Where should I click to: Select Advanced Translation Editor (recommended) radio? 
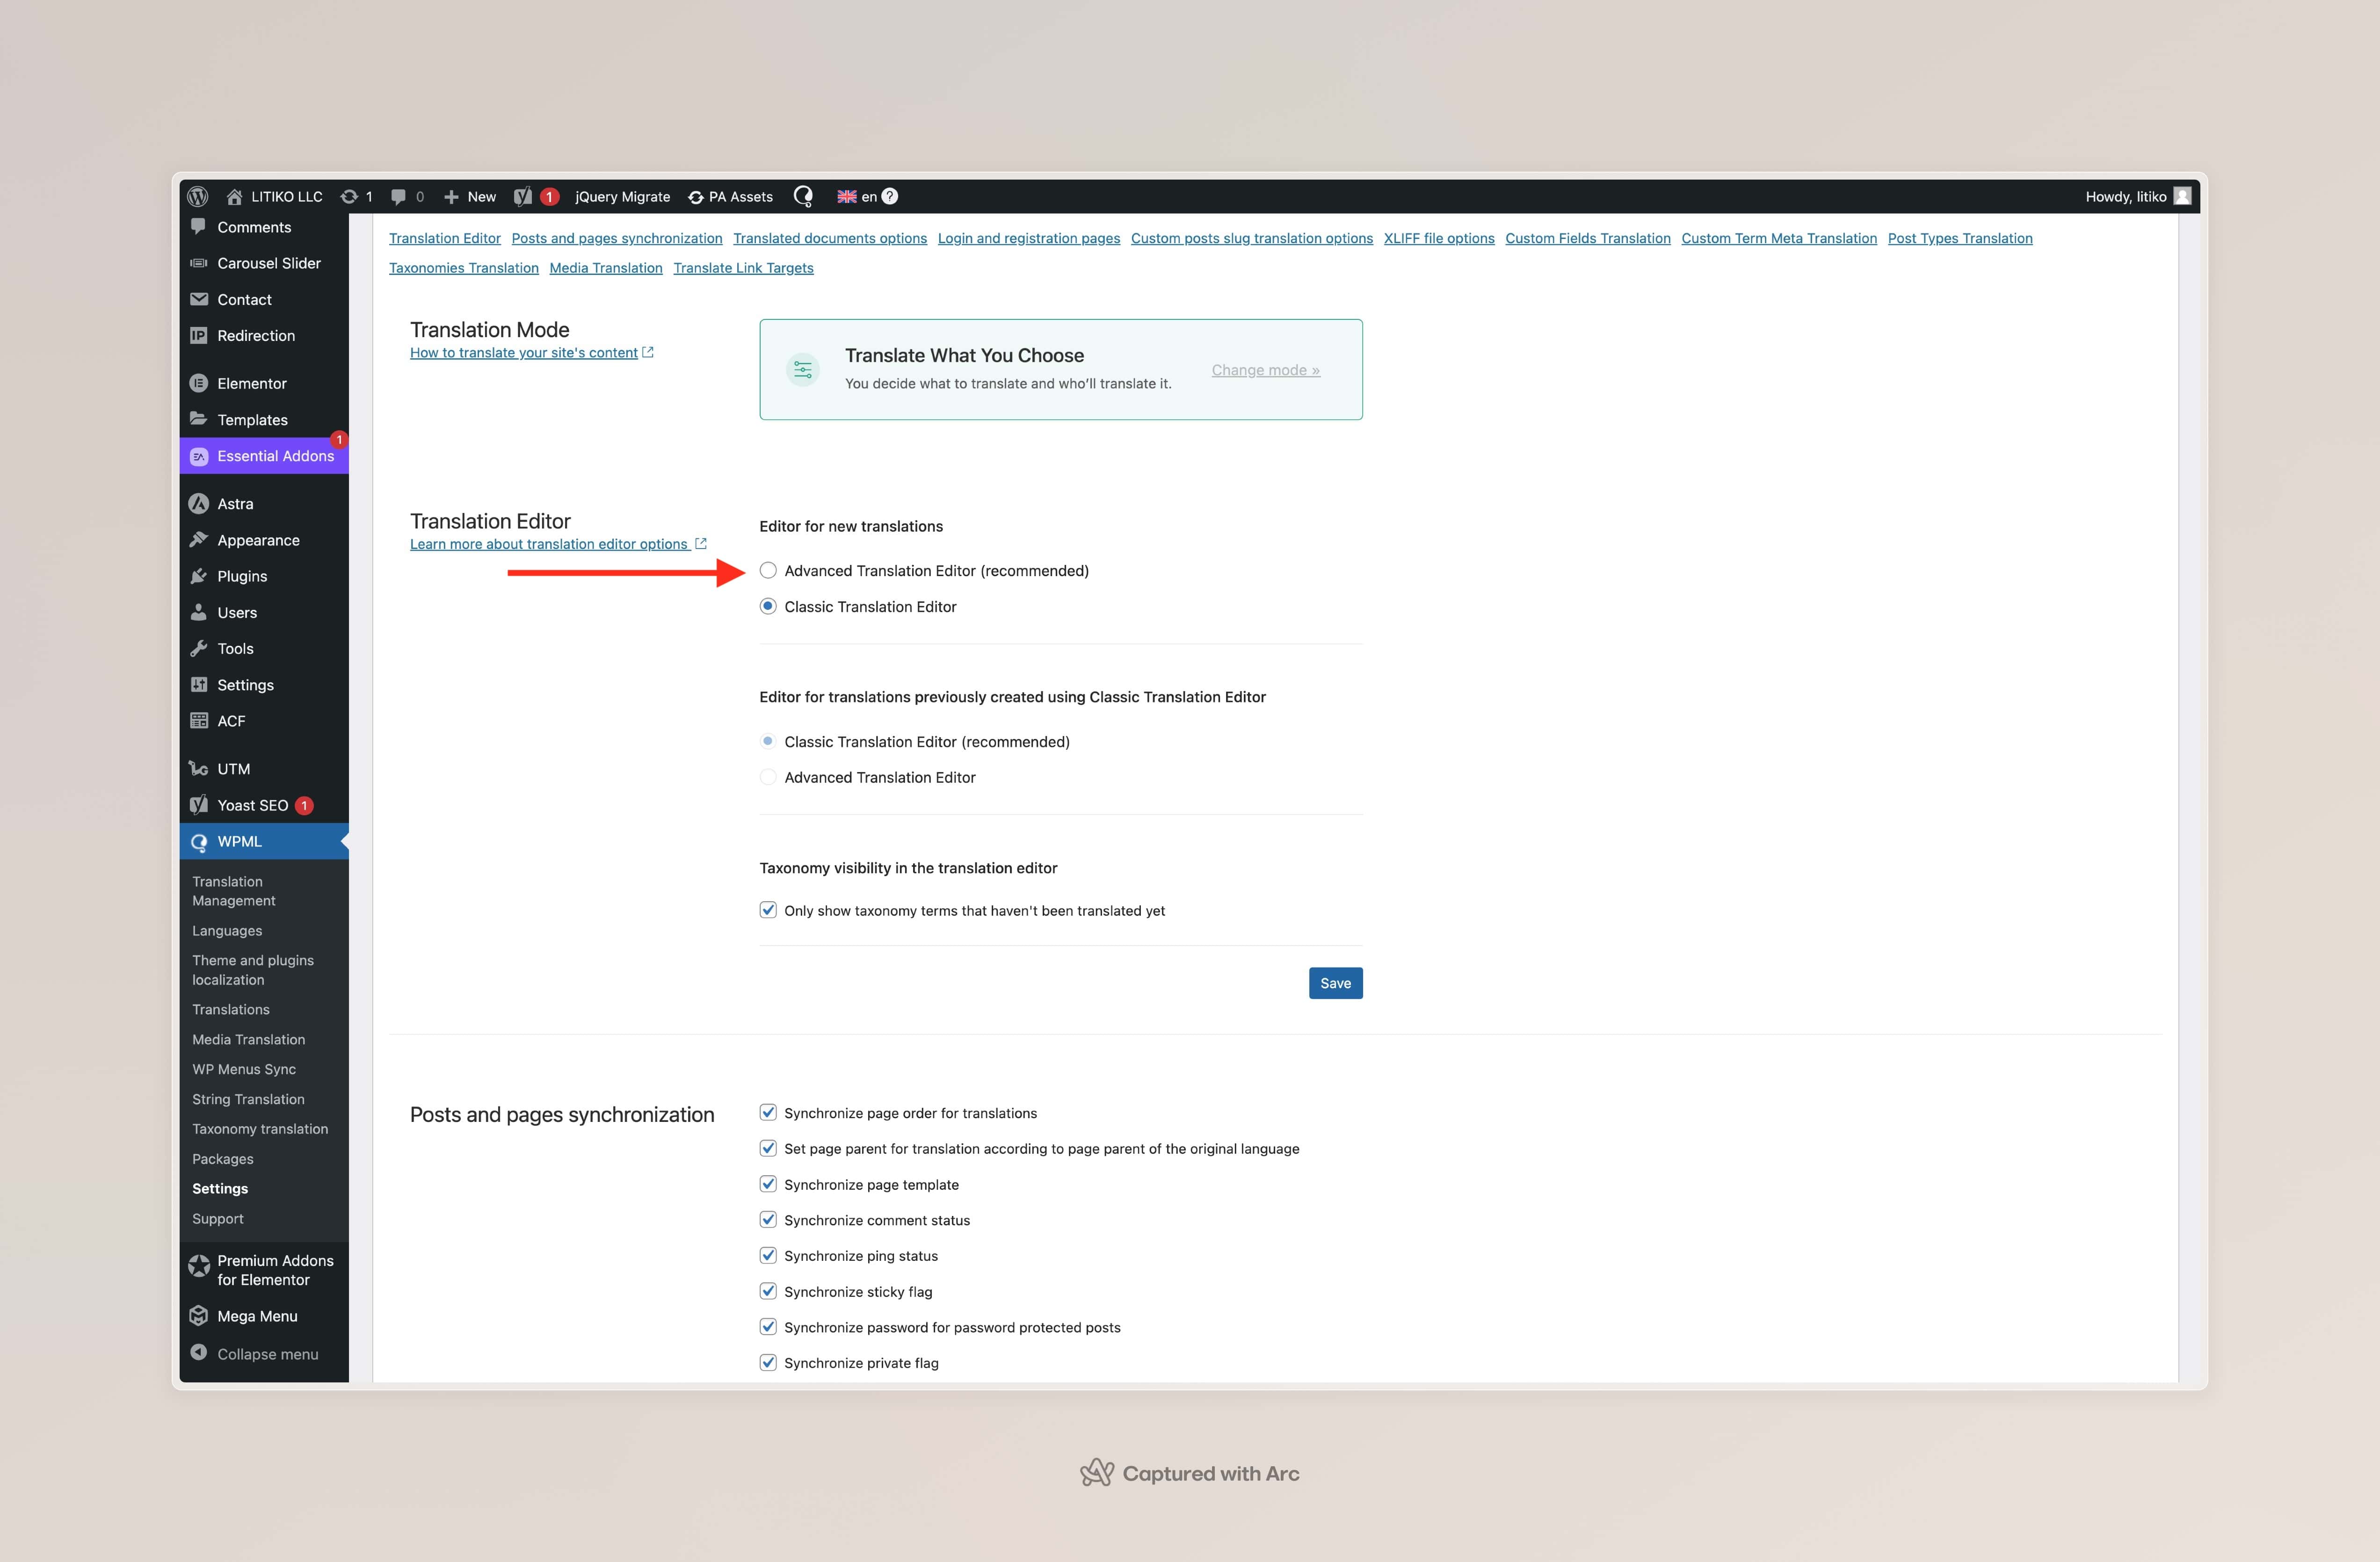[x=768, y=570]
